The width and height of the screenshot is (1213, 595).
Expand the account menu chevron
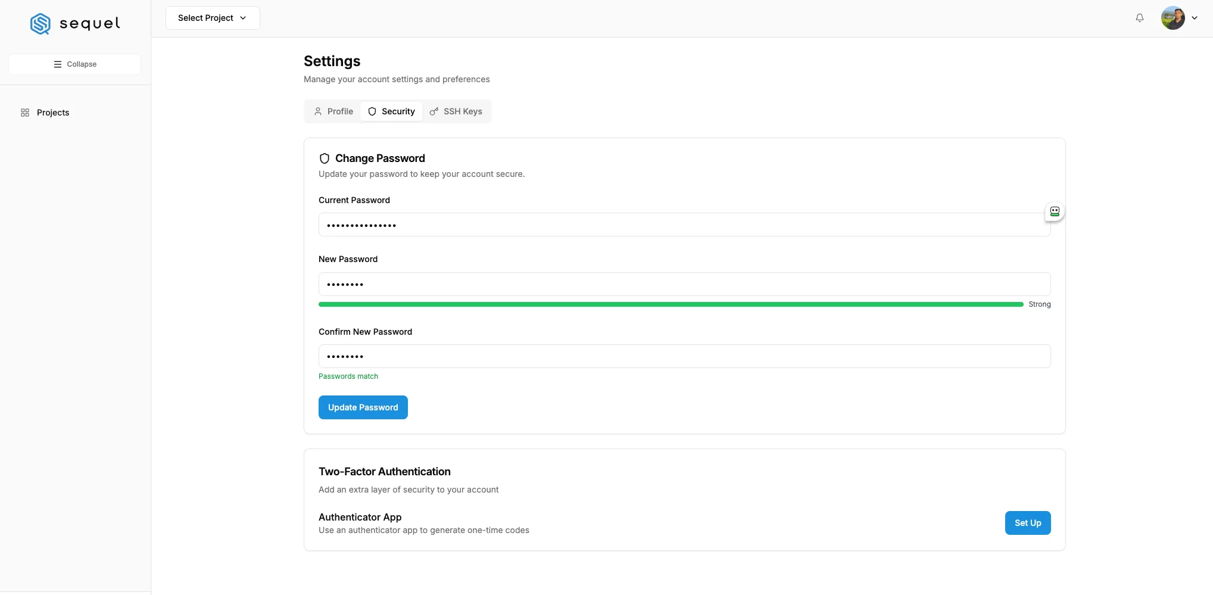pos(1195,18)
